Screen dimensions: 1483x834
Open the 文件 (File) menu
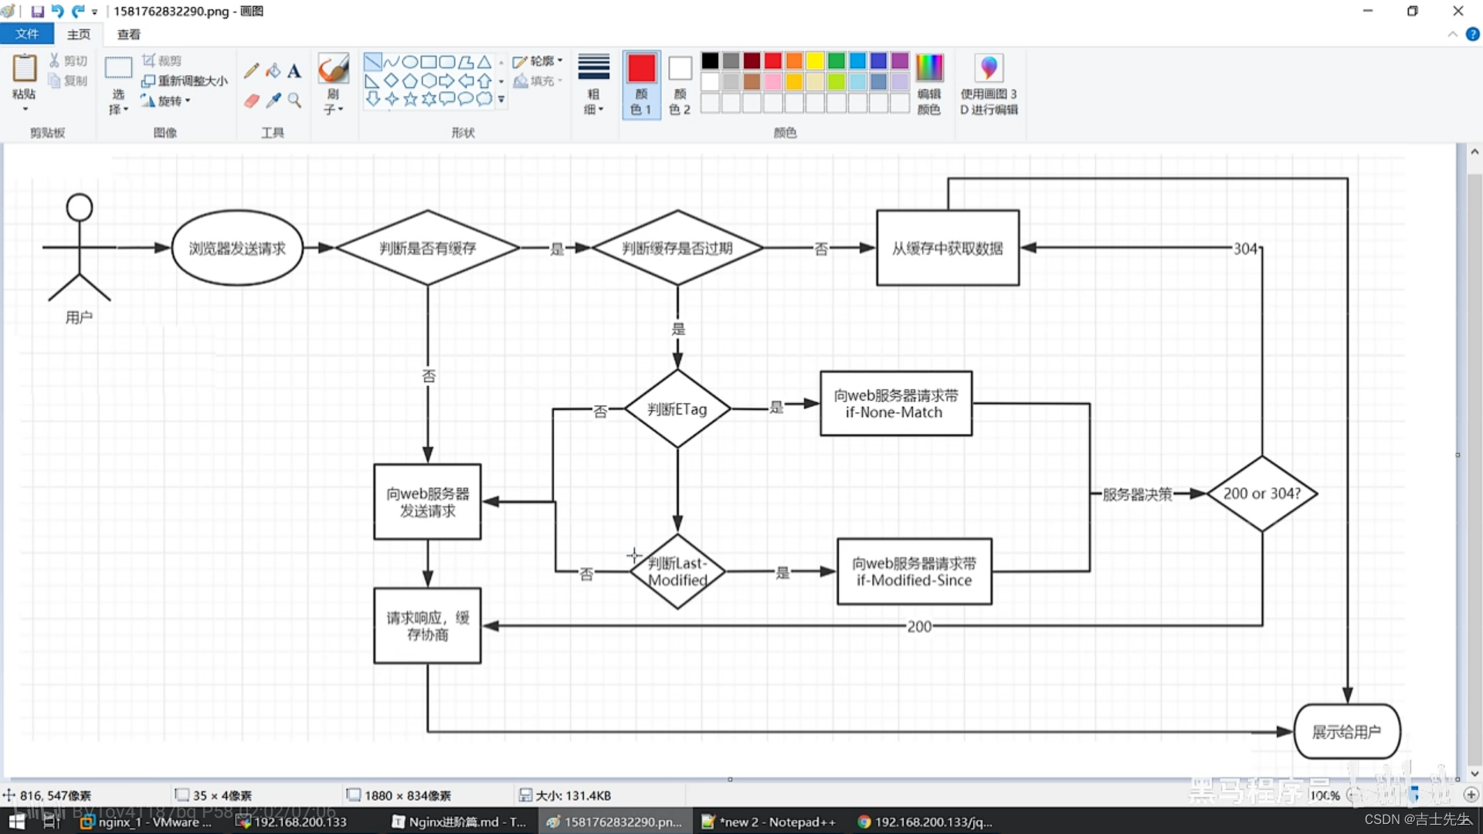[x=27, y=34]
